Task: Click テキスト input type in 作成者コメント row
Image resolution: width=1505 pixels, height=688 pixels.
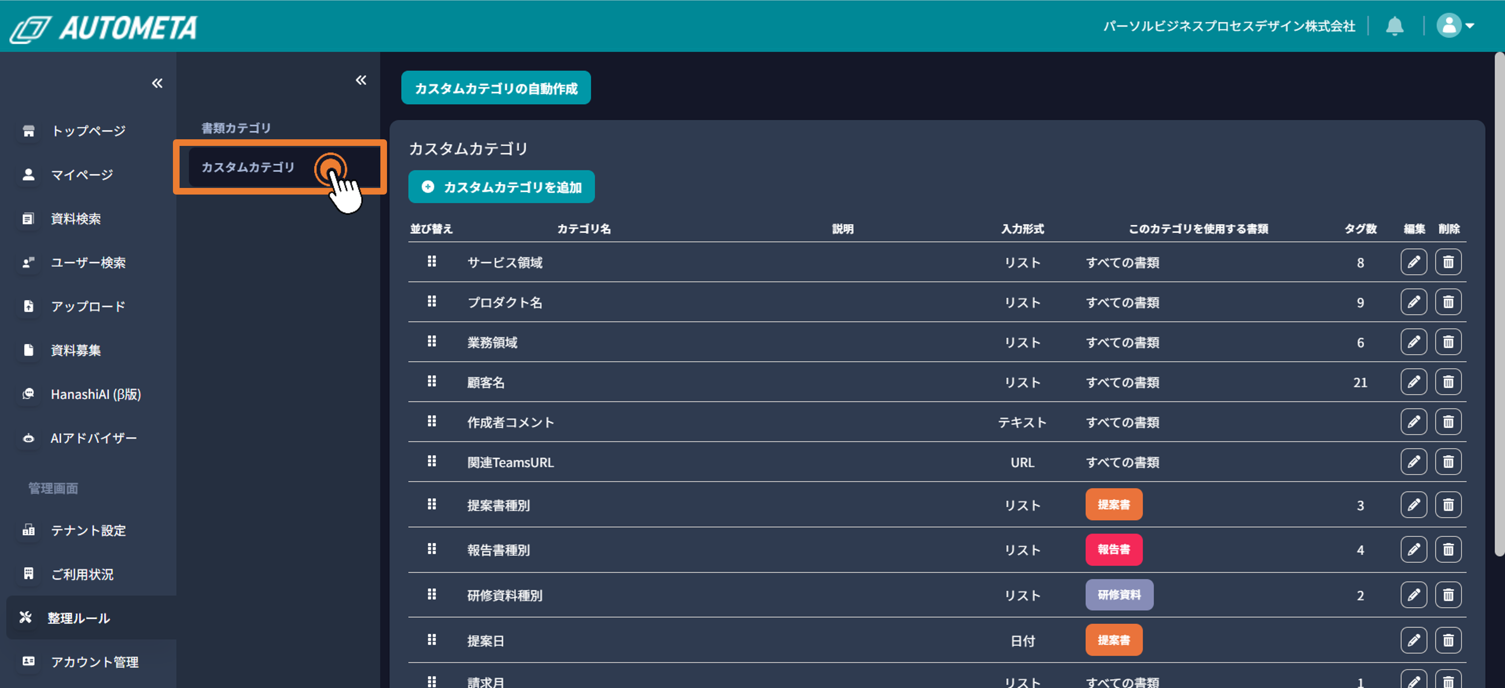Action: [1022, 422]
